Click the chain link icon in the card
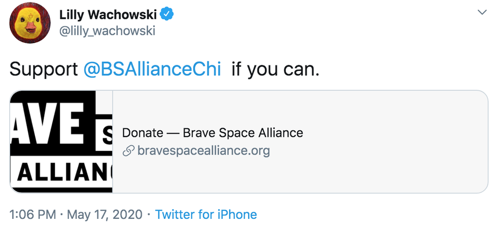The height and width of the screenshot is (227, 497). (x=128, y=150)
